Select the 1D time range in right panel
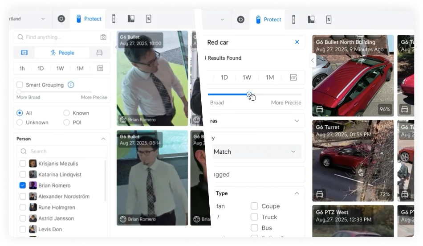Screen dimensions: 423x246 pos(224,77)
